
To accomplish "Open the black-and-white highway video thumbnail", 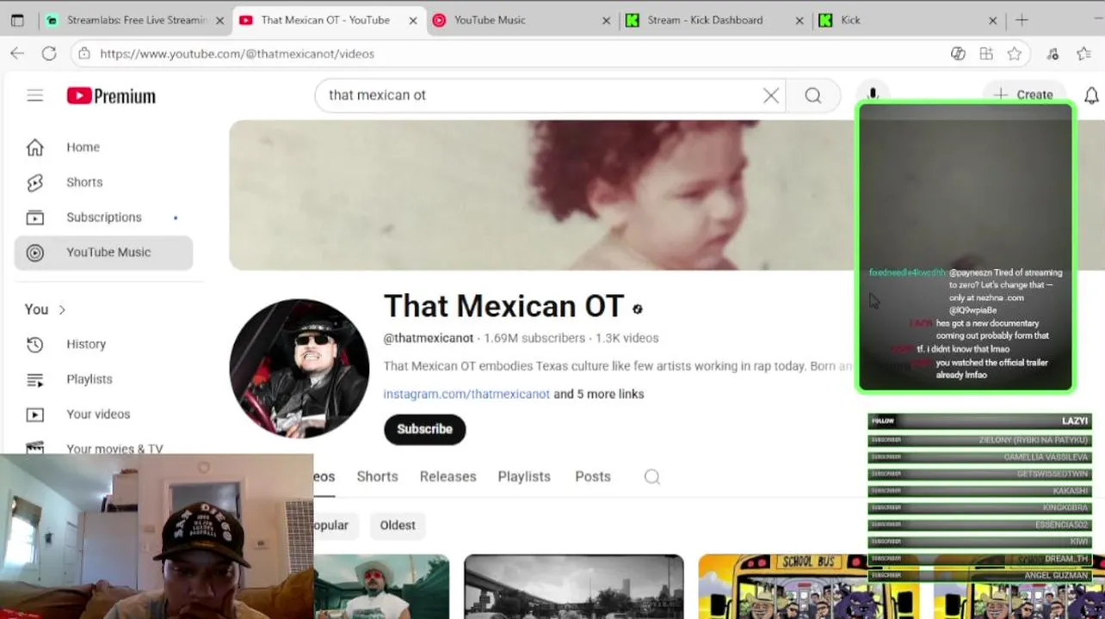I will pos(574,586).
